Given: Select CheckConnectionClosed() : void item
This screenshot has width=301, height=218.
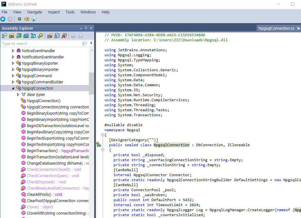Looking at the screenshot, I should click(x=54, y=170).
